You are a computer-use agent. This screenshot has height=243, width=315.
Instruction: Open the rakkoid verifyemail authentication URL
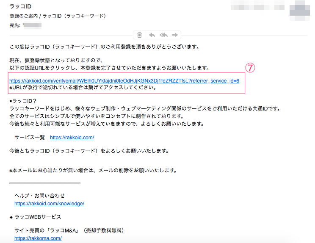[x=124, y=81]
